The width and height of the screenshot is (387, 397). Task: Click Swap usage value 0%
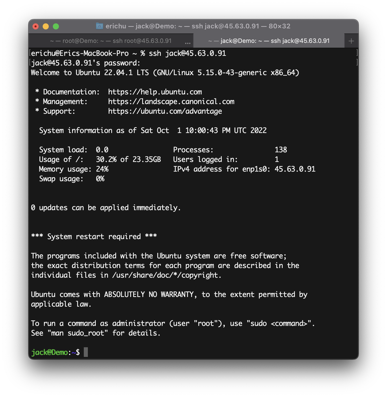point(100,179)
